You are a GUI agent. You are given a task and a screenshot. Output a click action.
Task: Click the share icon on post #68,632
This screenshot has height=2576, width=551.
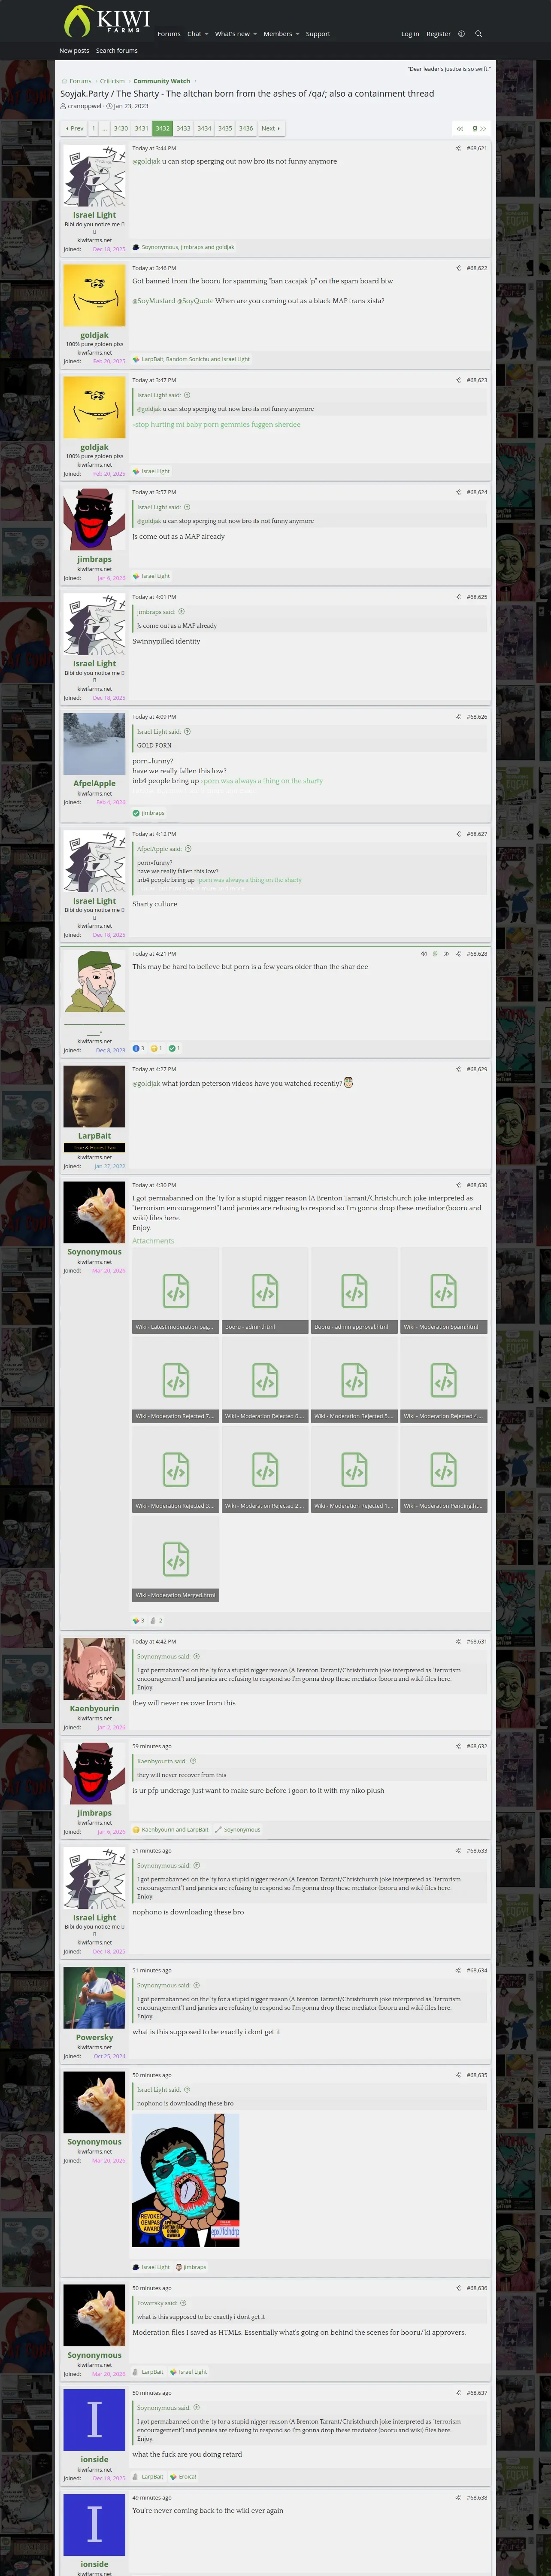point(458,1746)
